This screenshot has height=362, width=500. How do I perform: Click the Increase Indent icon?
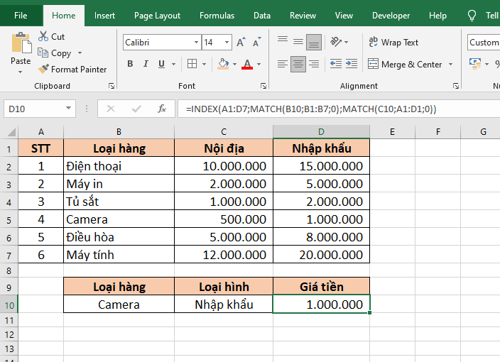coord(350,65)
